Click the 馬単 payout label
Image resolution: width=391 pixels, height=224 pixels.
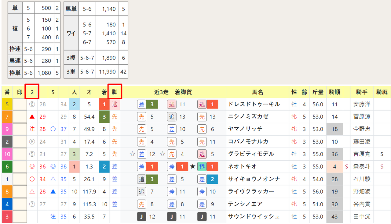71,9
